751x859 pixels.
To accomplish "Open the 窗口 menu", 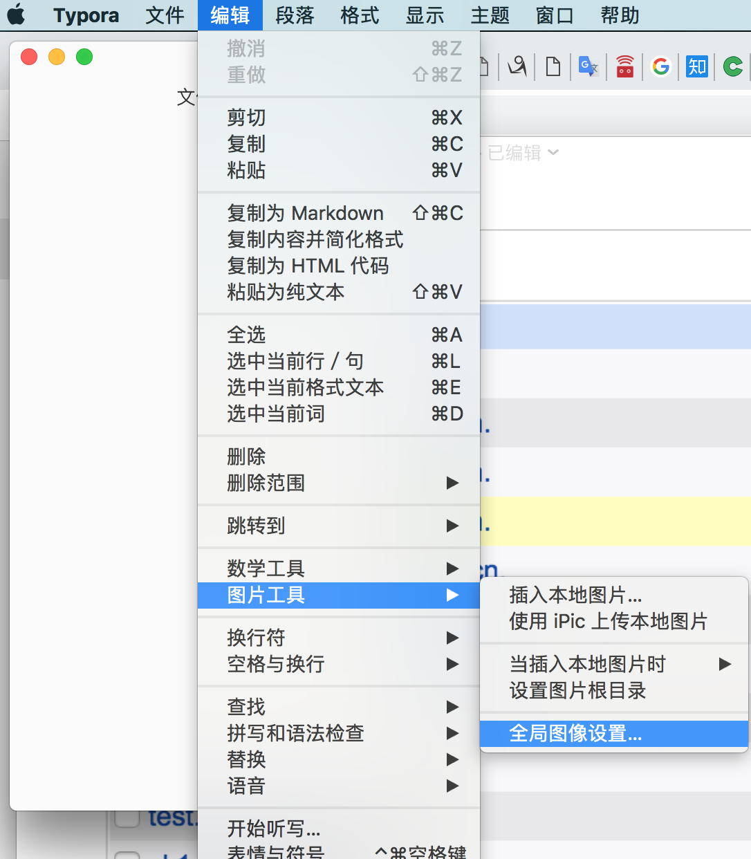I will tap(555, 15).
